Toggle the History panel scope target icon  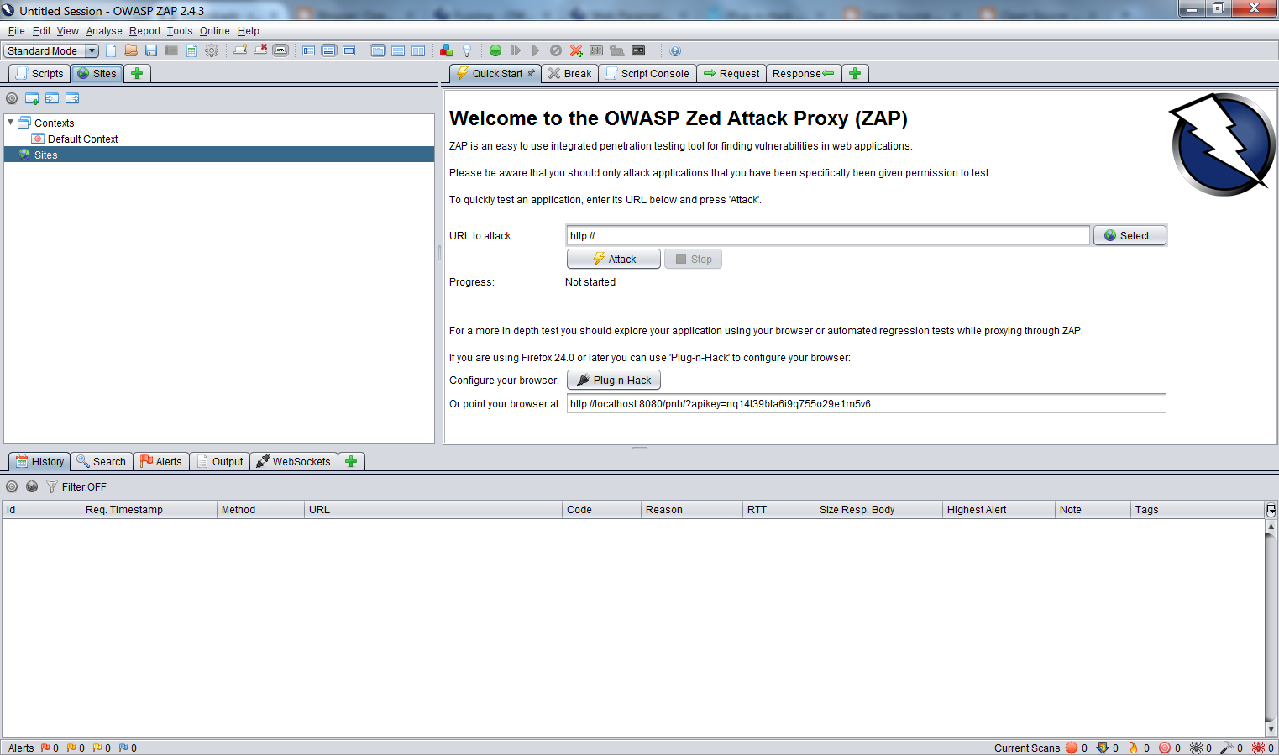(12, 487)
